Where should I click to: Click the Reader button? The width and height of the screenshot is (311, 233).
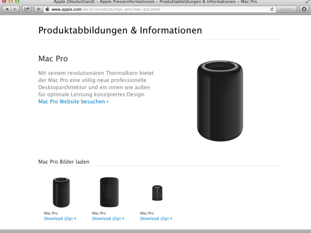pyautogui.click(x=286, y=9)
